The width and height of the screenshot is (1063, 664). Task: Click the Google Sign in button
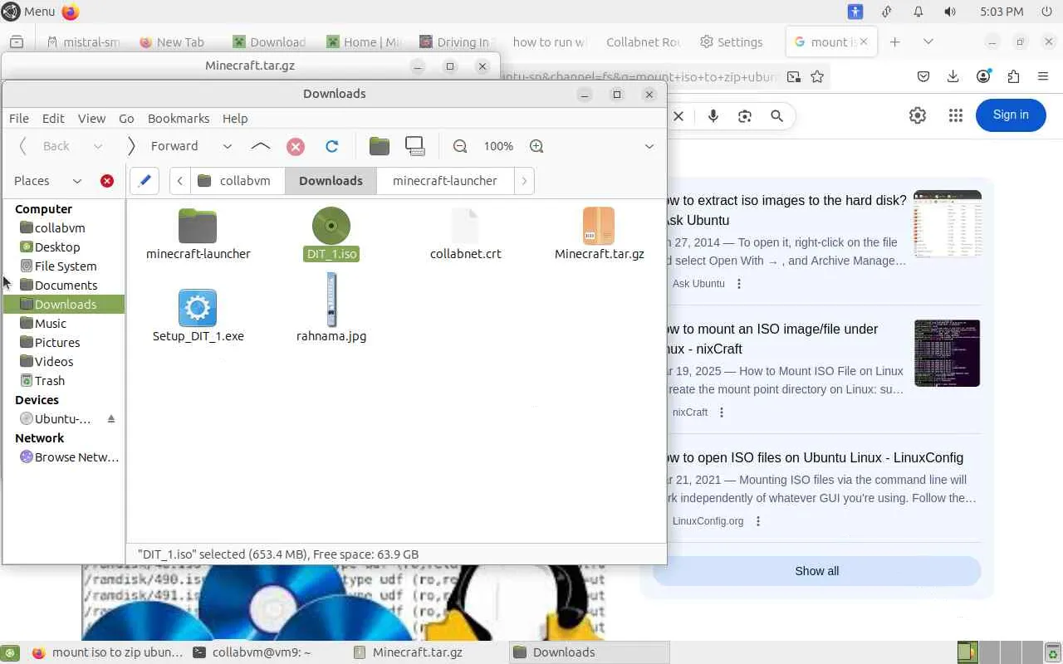pos(1011,115)
